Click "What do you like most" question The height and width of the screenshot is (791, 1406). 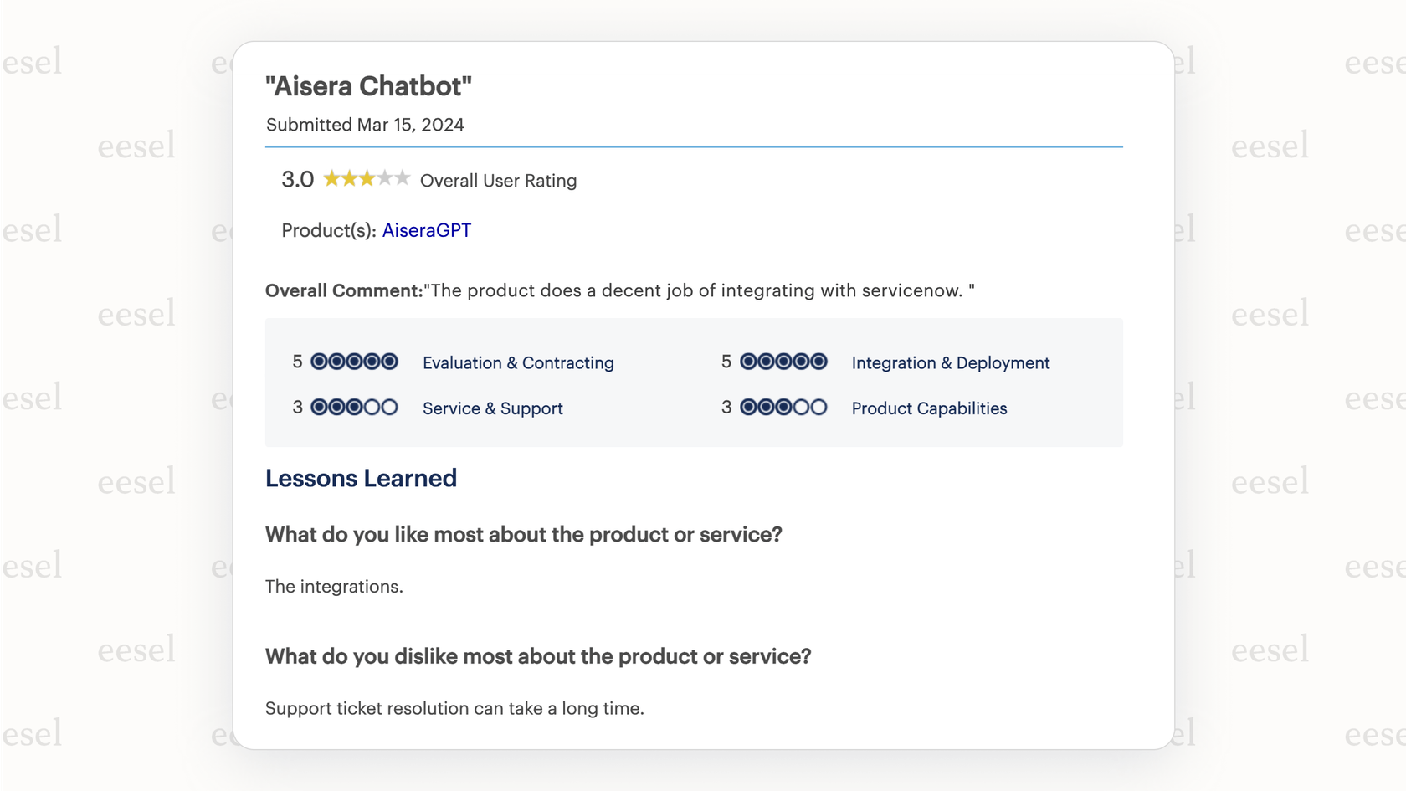523,534
